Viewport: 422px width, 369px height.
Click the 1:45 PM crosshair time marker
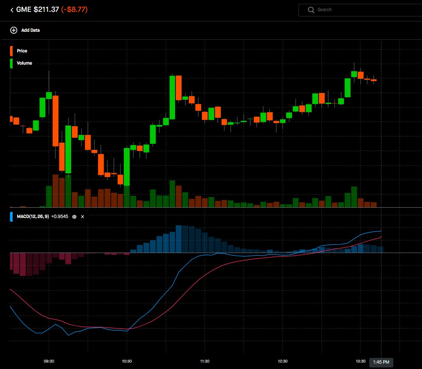[x=381, y=362]
